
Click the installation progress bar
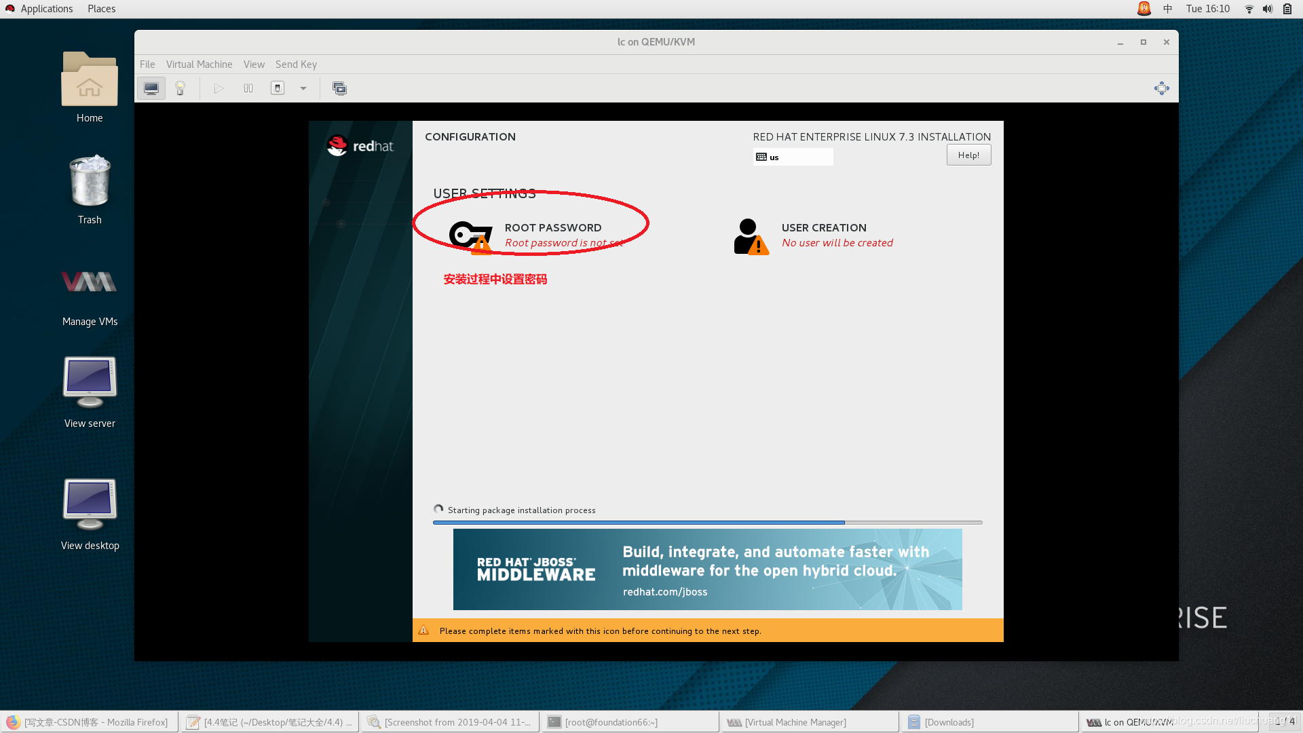[x=707, y=523]
